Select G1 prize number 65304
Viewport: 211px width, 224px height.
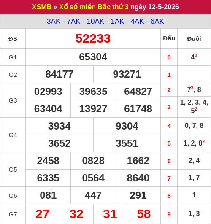coord(93,57)
